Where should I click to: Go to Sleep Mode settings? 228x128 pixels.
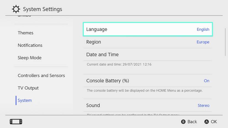click(30, 58)
